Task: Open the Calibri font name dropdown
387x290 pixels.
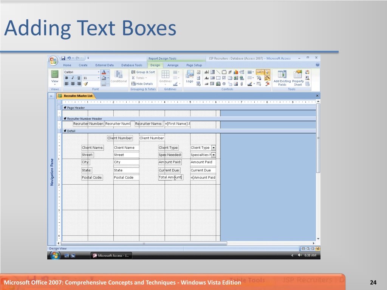Action: click(99, 72)
